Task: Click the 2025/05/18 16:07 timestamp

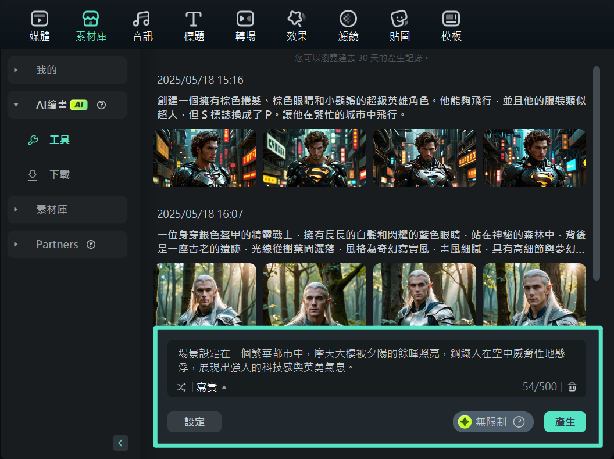Action: [200, 214]
